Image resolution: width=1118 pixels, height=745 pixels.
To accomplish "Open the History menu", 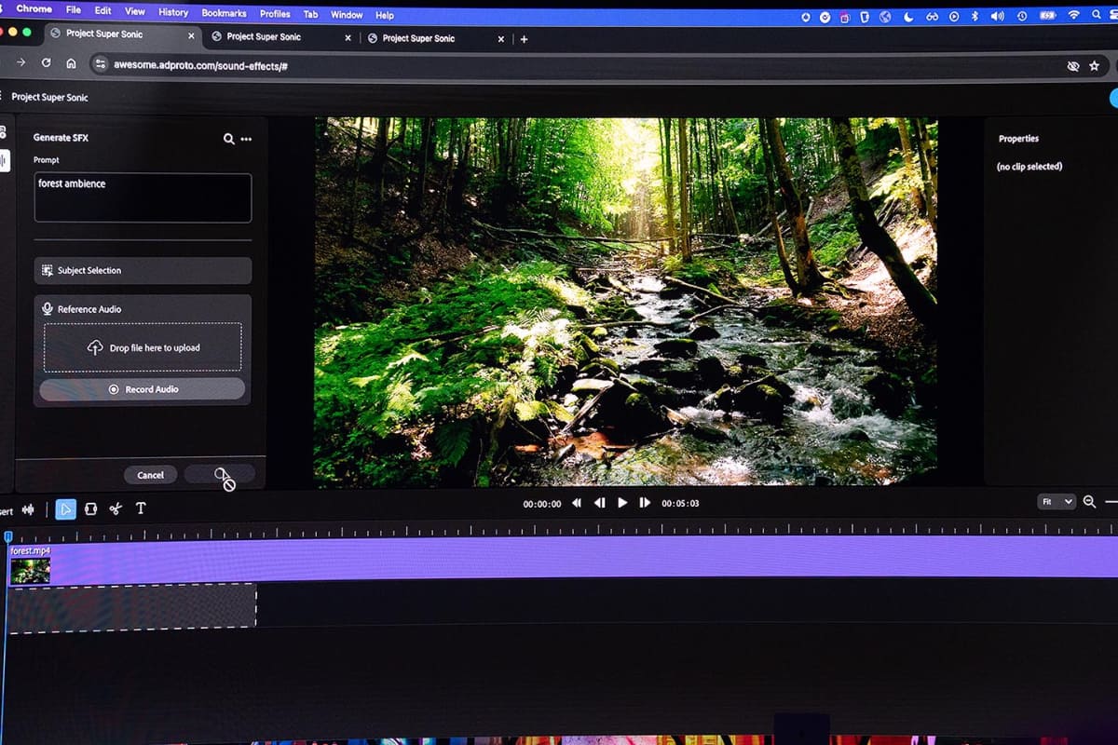I will point(173,12).
